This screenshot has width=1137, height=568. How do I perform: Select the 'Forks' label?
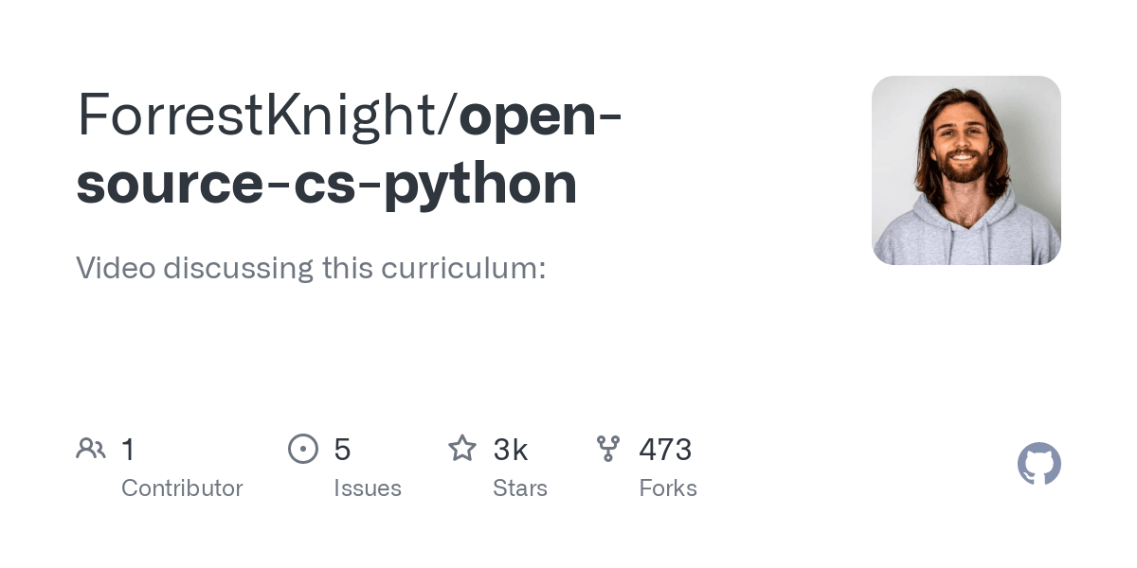click(668, 488)
